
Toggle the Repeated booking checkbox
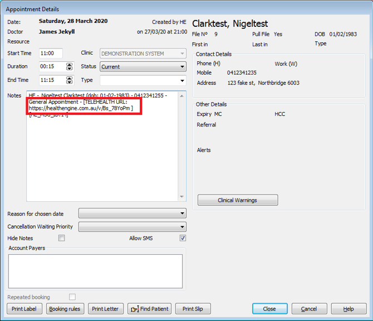[72, 297]
